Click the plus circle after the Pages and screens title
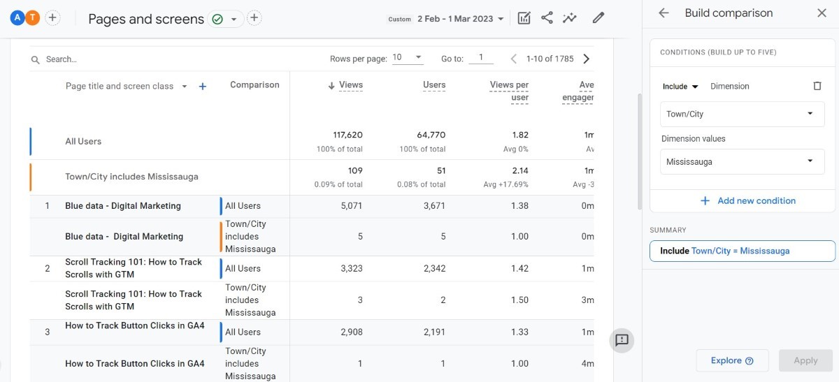 [254, 18]
